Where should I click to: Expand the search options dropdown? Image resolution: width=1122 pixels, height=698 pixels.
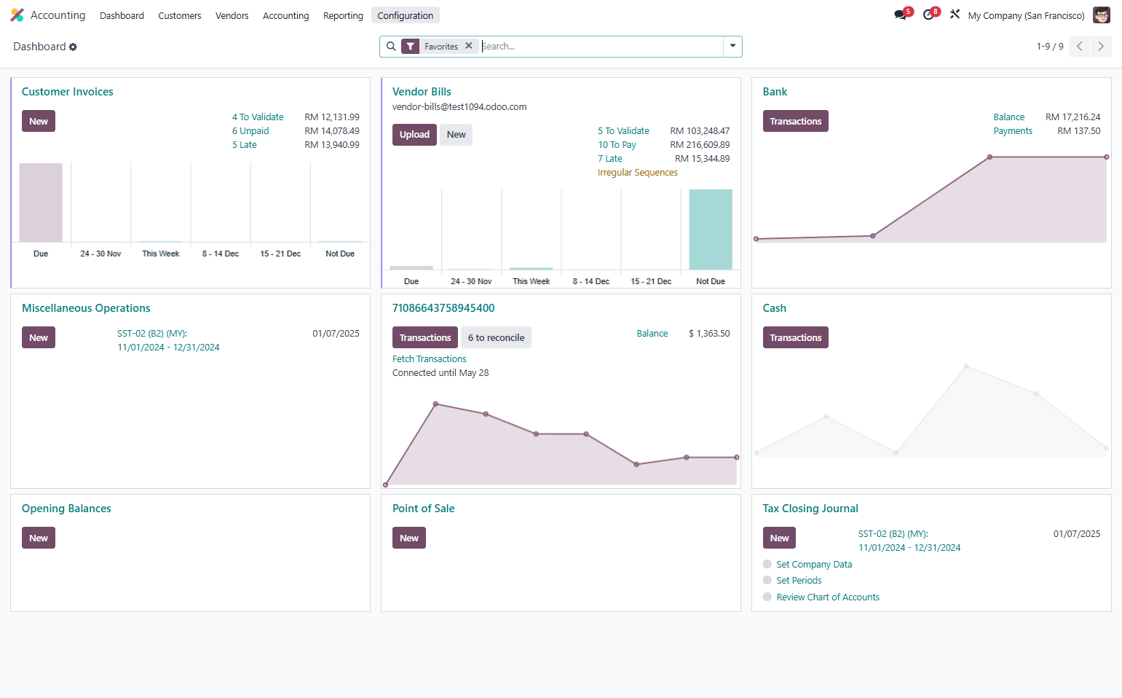(x=732, y=47)
